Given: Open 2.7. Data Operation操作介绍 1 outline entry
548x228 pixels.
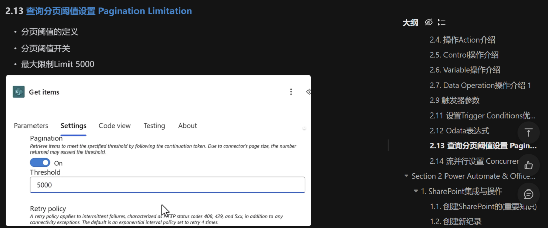Looking at the screenshot, I should tap(480, 85).
